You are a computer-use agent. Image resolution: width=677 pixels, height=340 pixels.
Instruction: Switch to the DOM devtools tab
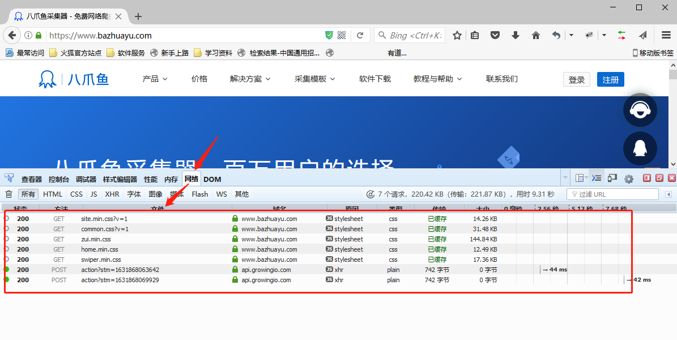tap(212, 179)
